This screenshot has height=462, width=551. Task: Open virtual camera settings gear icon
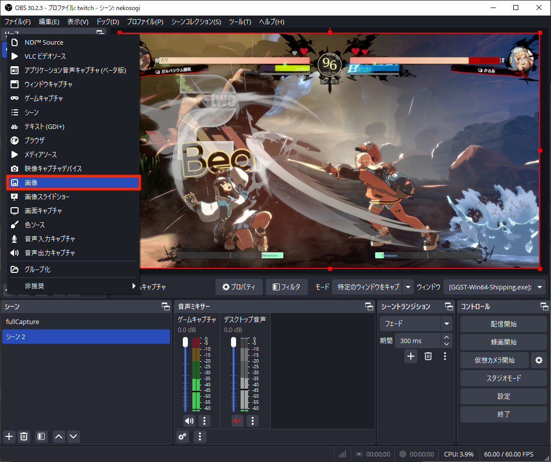[539, 360]
